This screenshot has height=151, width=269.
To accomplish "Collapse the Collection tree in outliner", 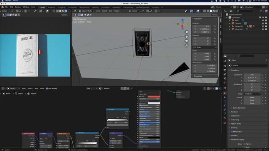I will (227, 18).
